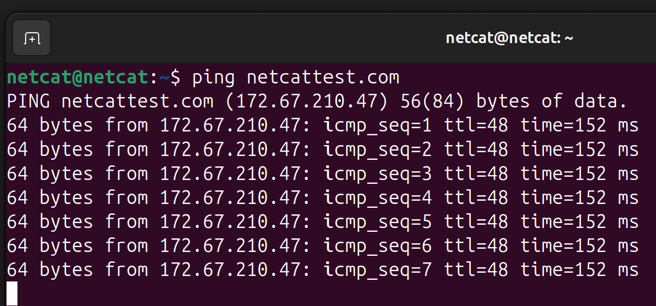The height and width of the screenshot is (306, 656).
Task: Click the green netcat@netcat prompt text
Action: [77, 77]
